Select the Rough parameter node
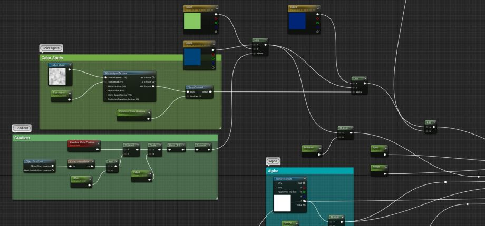 379,170
